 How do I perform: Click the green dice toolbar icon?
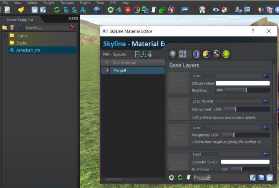coord(162,10)
